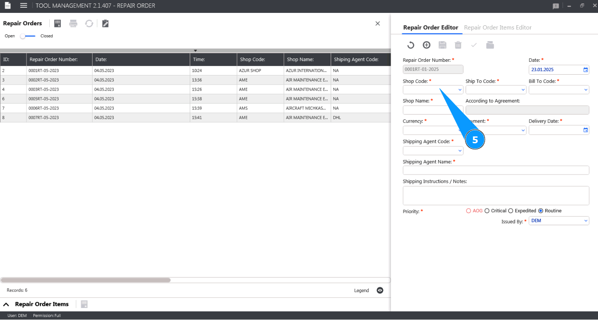Click the checkmark approve icon in editor toolbar
598x320 pixels.
pyautogui.click(x=474, y=45)
